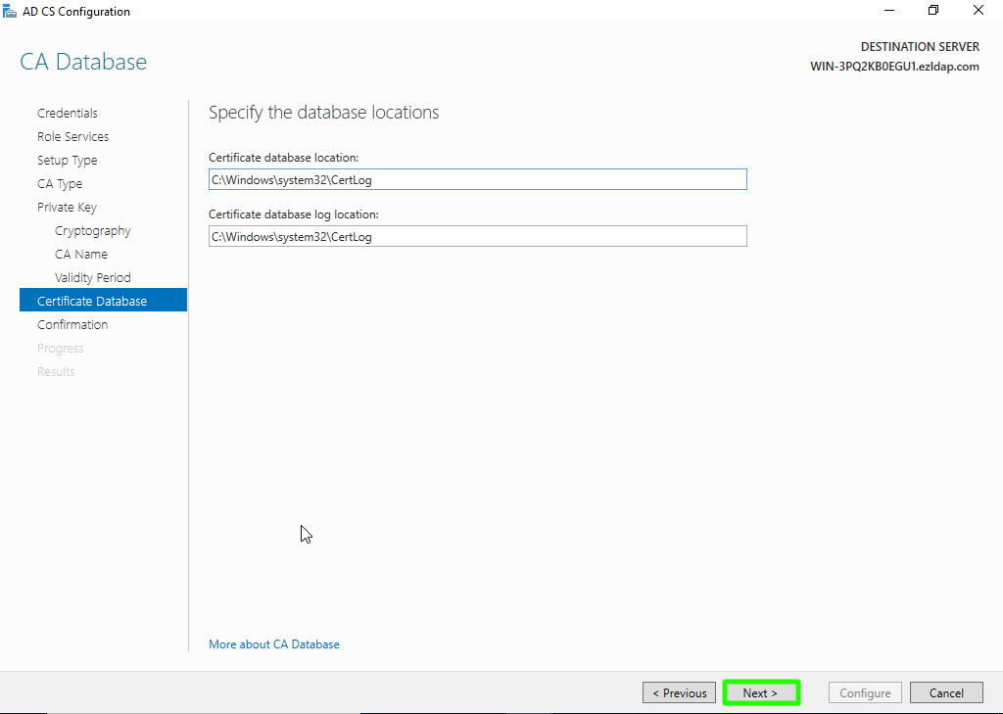Minimize the AD CS Configuration window

(x=889, y=11)
